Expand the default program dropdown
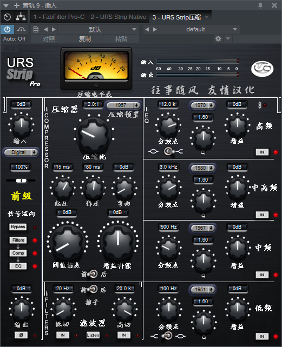The height and width of the screenshot is (347, 282). (x=235, y=29)
